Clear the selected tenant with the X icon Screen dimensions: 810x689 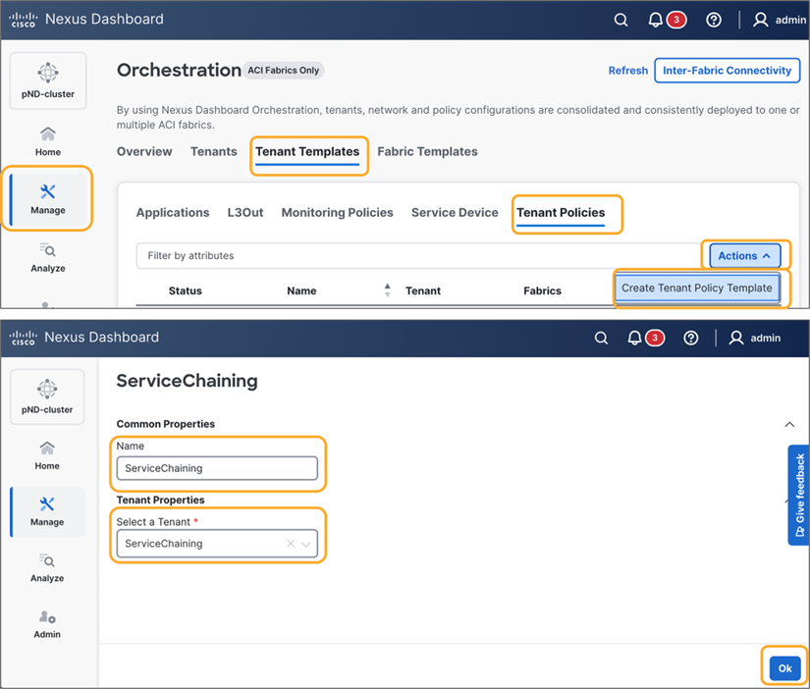click(x=291, y=544)
